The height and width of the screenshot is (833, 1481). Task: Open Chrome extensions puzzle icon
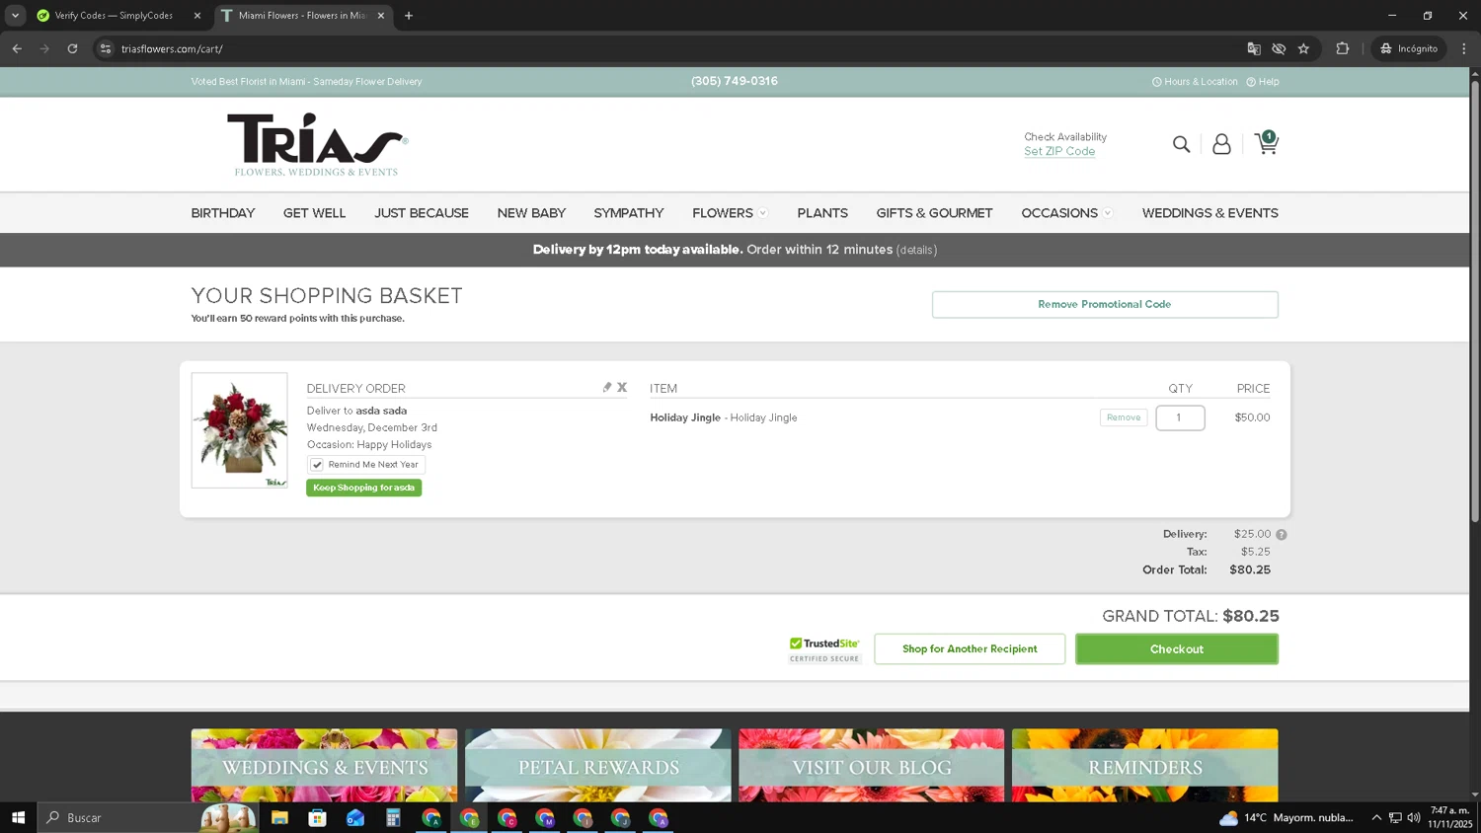[x=1342, y=48]
